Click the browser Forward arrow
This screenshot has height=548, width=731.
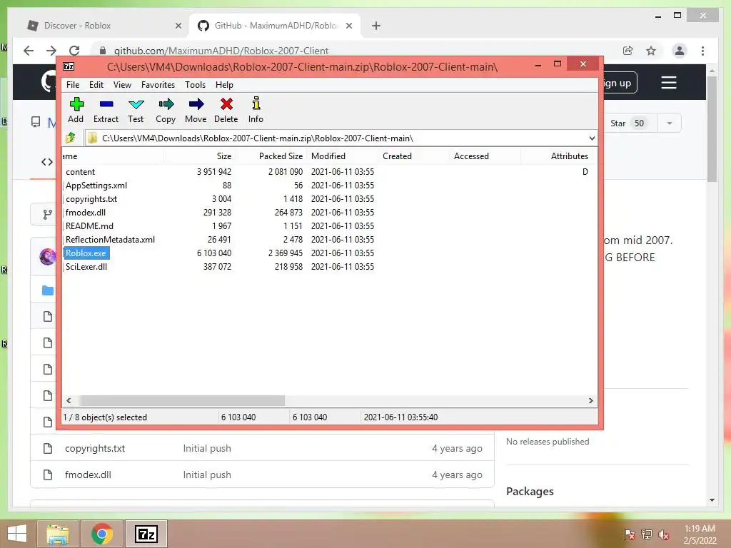pyautogui.click(x=51, y=51)
